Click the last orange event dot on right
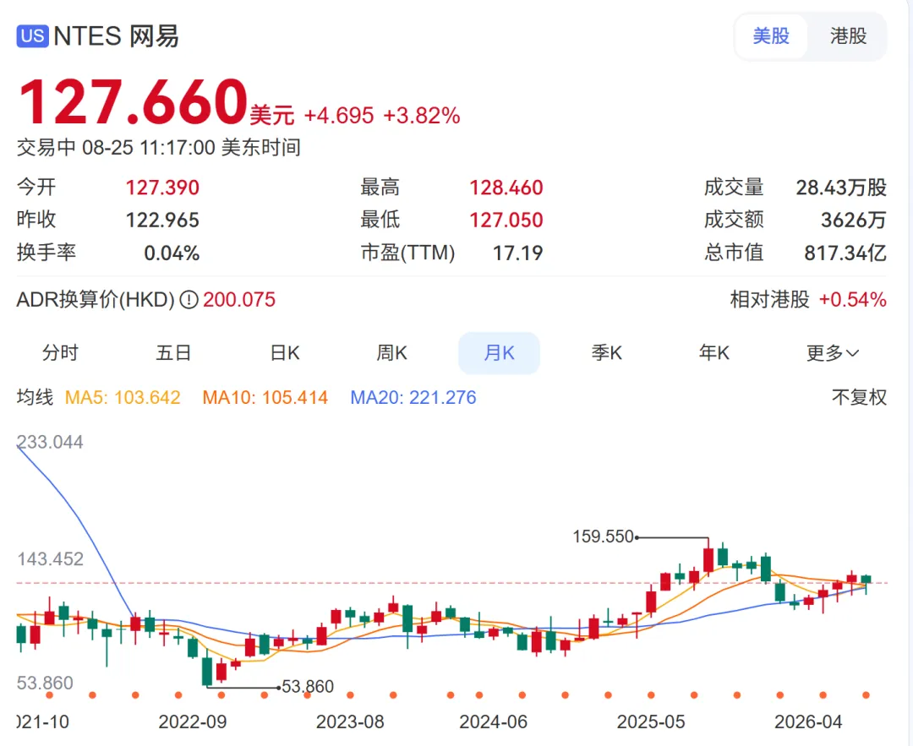Viewport: 913px width, 746px height. click(x=866, y=695)
